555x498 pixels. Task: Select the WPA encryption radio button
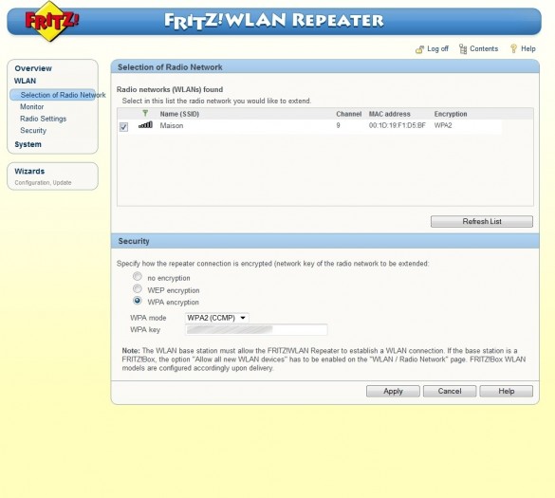click(138, 301)
